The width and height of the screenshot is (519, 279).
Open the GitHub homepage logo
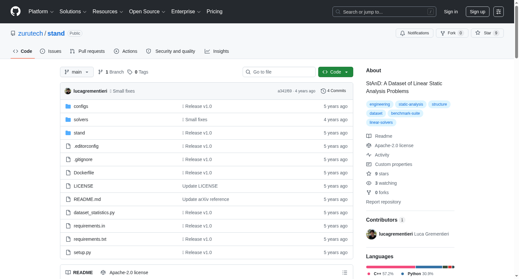16,12
